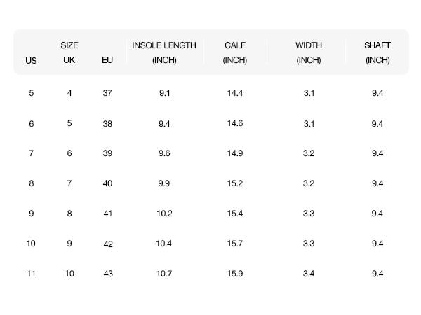This screenshot has height=315, width=421.
Task: Select EU size 40 cell
Action: coord(107,183)
